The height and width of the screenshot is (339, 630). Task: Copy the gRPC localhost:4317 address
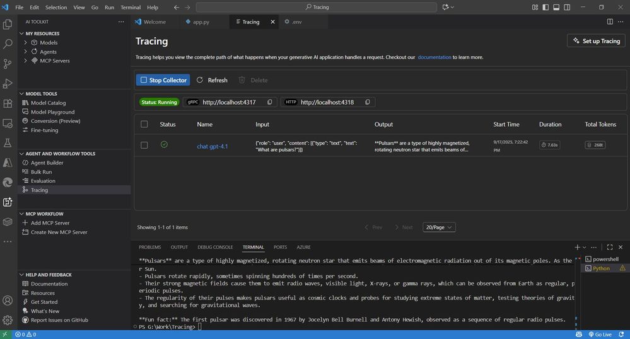point(270,102)
